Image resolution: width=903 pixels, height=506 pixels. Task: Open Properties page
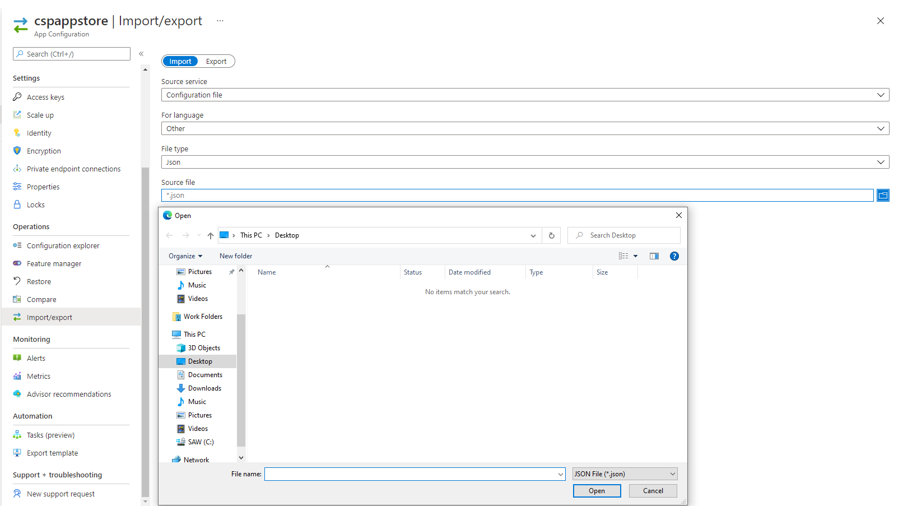pyautogui.click(x=43, y=187)
